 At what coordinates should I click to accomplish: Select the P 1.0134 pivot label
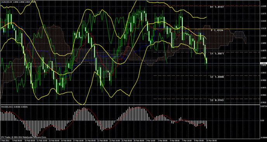[x=217, y=30]
